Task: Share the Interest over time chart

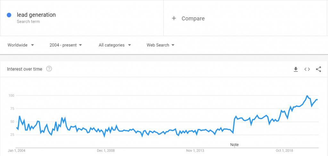Action: pos(318,69)
